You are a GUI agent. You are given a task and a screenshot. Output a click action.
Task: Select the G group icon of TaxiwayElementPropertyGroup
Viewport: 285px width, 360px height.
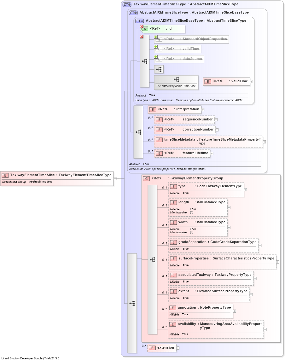click(x=146, y=179)
